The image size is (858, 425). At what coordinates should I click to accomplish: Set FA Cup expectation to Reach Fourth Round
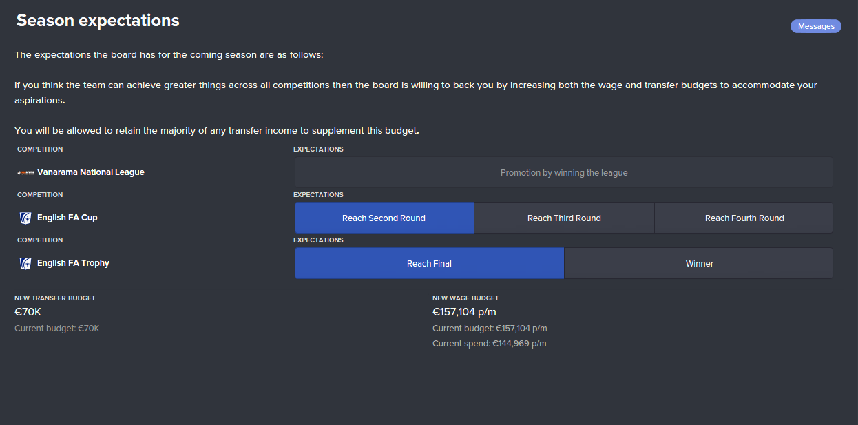pyautogui.click(x=744, y=218)
